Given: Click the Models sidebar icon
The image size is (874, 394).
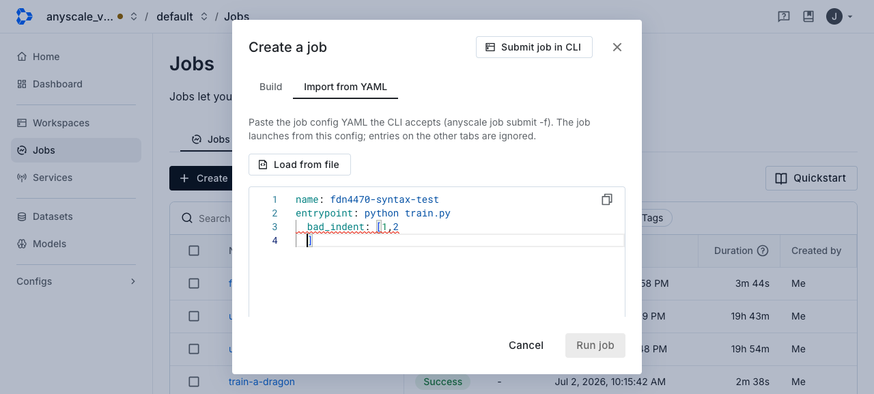Looking at the screenshot, I should pyautogui.click(x=22, y=244).
